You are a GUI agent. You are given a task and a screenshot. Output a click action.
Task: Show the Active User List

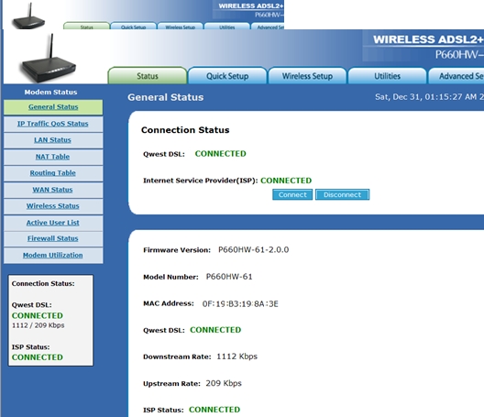(x=53, y=223)
